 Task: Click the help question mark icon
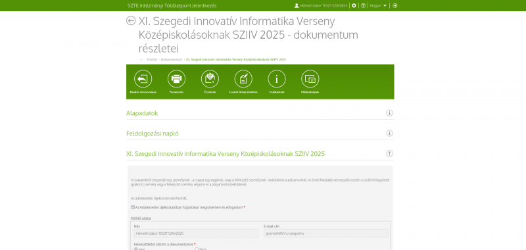[363, 6]
